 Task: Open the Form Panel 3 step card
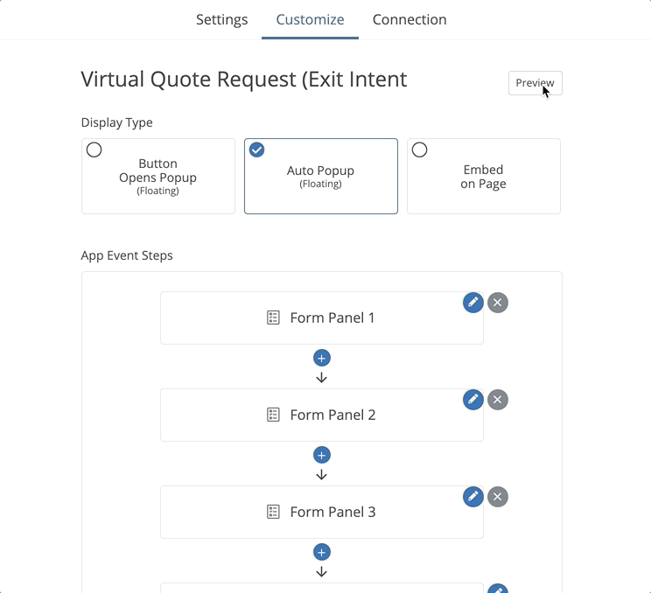321,513
